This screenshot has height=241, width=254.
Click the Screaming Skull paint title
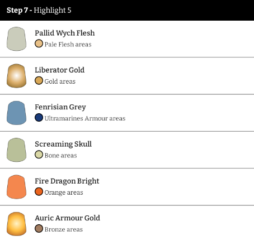point(63,144)
